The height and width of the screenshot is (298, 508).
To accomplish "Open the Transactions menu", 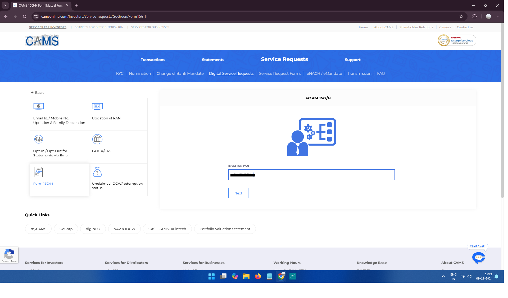I will [x=153, y=60].
